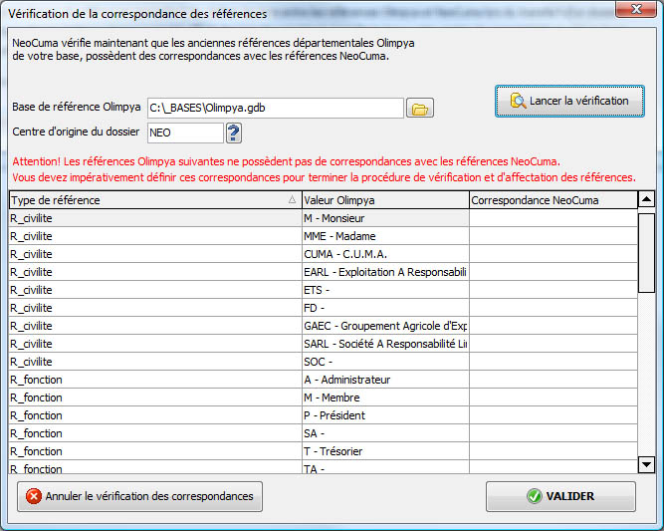Focus the Base de référence Olimpya path field
The width and height of the screenshot is (664, 531).
click(276, 108)
